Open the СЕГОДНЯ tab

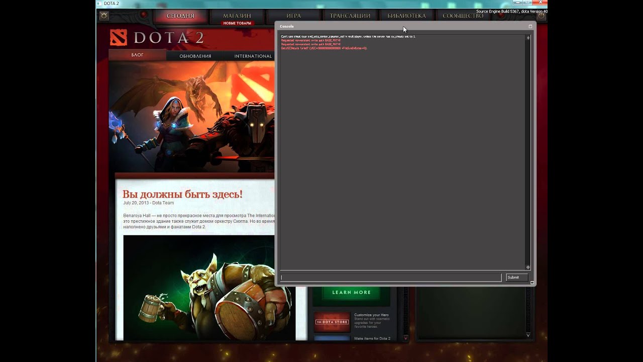(x=180, y=16)
